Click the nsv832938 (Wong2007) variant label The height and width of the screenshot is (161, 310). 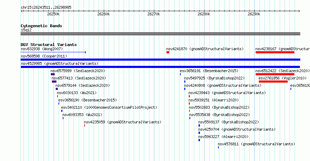[42, 49]
